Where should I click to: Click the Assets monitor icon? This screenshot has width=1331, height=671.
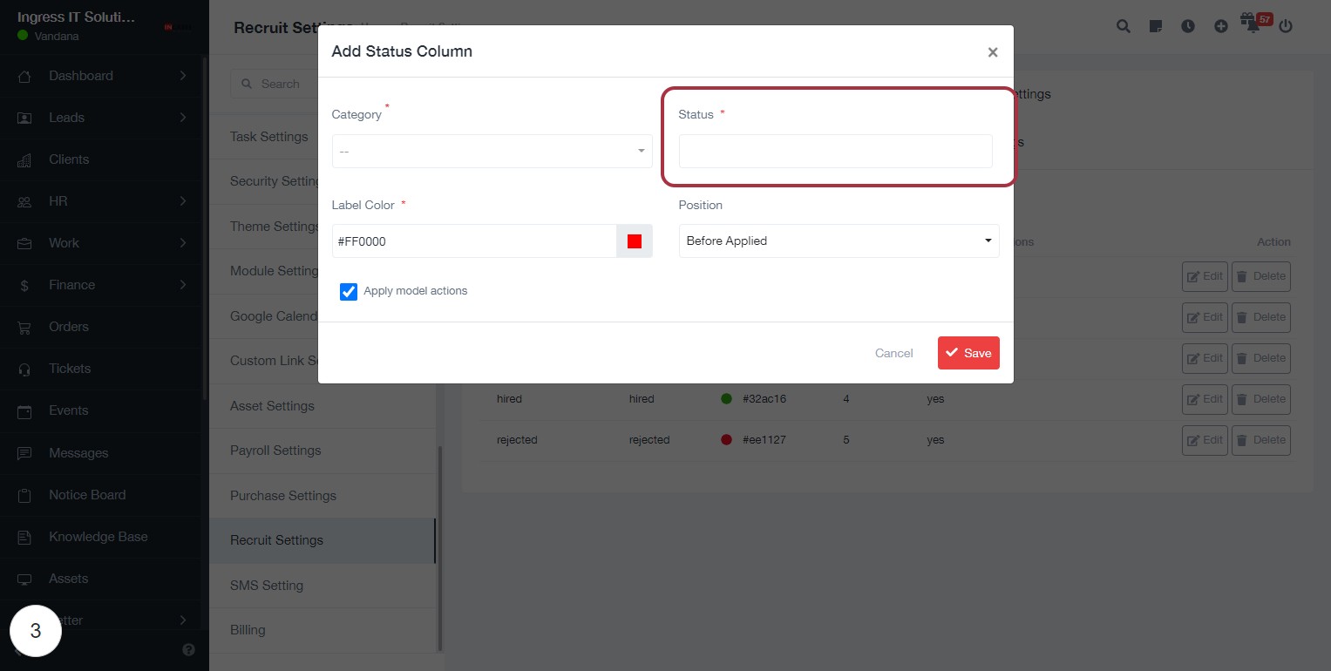tap(24, 579)
